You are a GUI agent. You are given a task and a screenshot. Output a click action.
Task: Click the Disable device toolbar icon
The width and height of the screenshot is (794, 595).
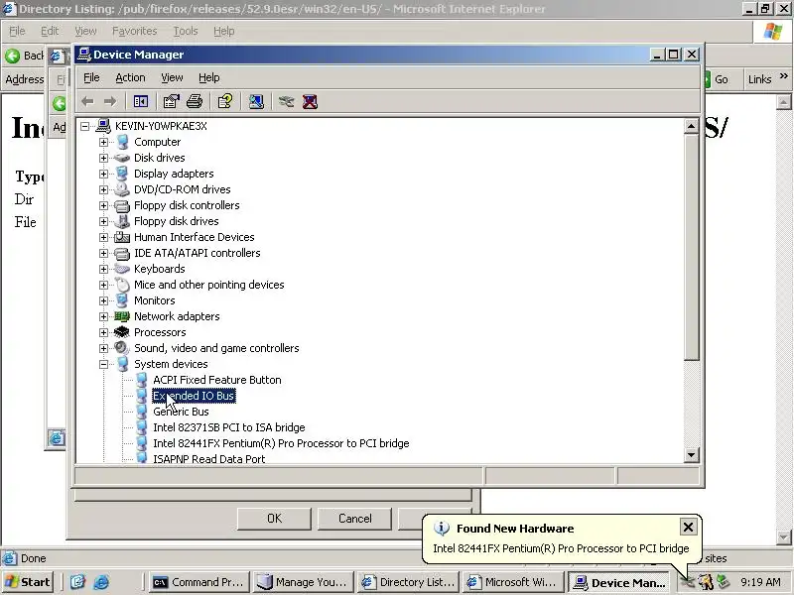pos(286,102)
